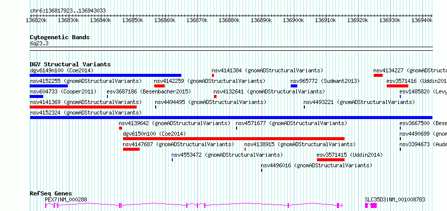This screenshot has width=447, height=211.
Task: Open the nsv4152255 variant label
Action: pyautogui.click(x=86, y=81)
